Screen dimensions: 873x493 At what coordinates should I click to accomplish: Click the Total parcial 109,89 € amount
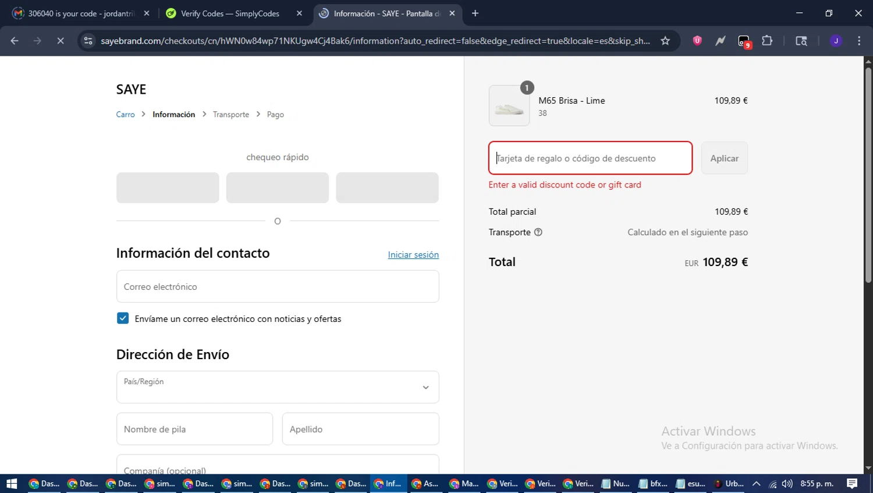[x=732, y=211]
